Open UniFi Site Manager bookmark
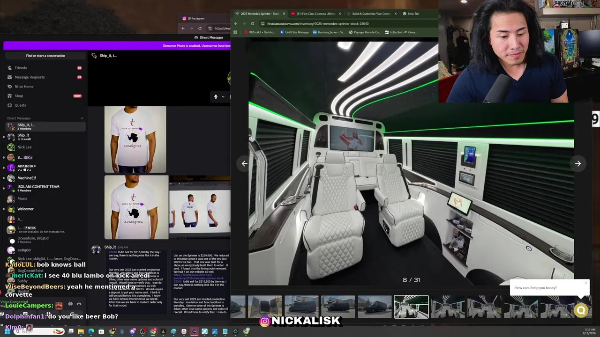The height and width of the screenshot is (337, 600). (295, 32)
